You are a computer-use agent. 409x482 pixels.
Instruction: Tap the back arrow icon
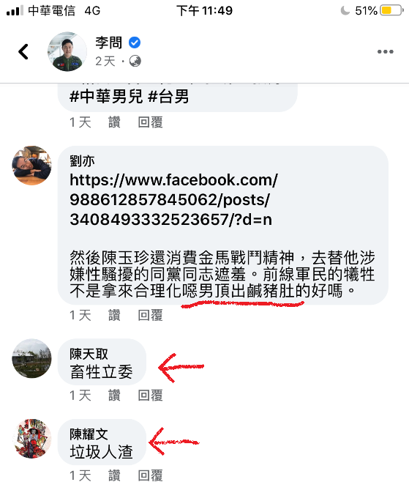coord(23,51)
